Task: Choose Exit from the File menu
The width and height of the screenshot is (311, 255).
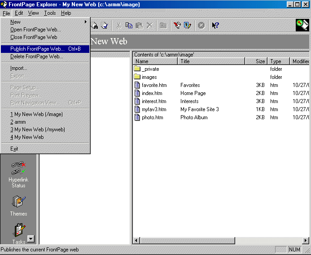Action: [x=45, y=149]
